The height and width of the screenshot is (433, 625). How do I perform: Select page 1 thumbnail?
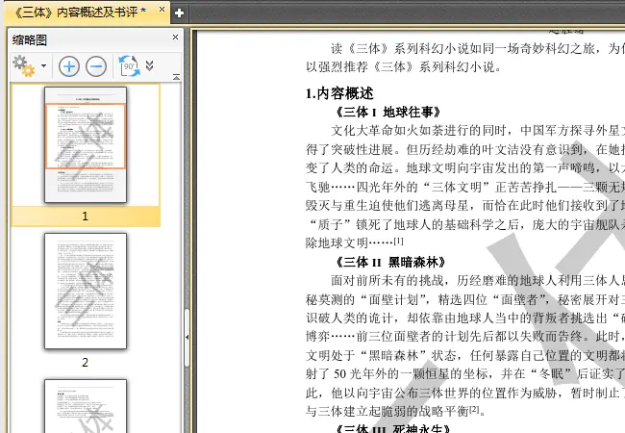(86, 144)
